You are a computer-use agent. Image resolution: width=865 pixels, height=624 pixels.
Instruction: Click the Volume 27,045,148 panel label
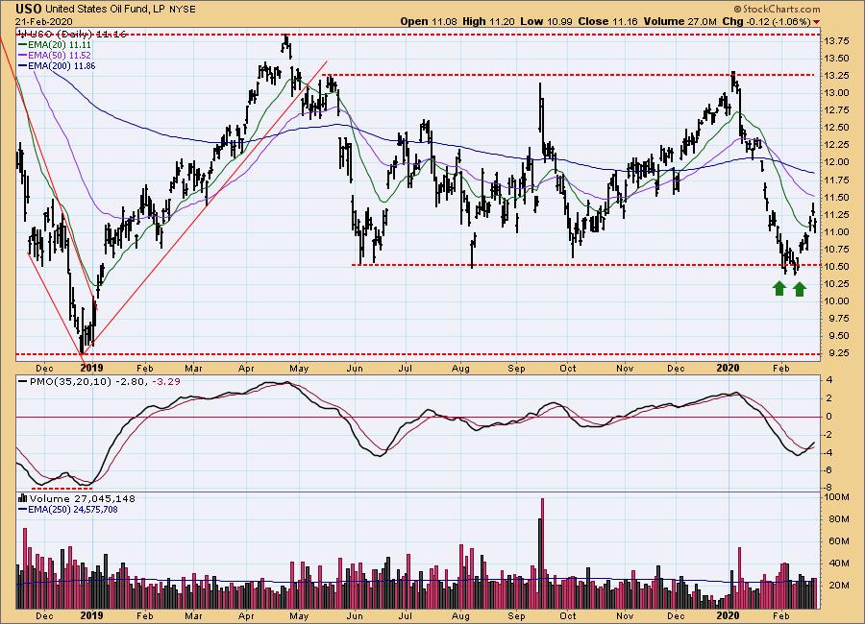click(83, 498)
